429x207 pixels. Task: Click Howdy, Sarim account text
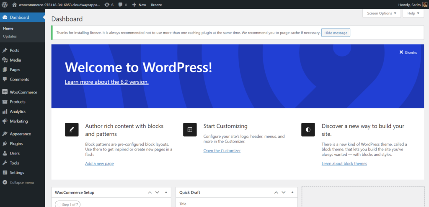point(409,5)
